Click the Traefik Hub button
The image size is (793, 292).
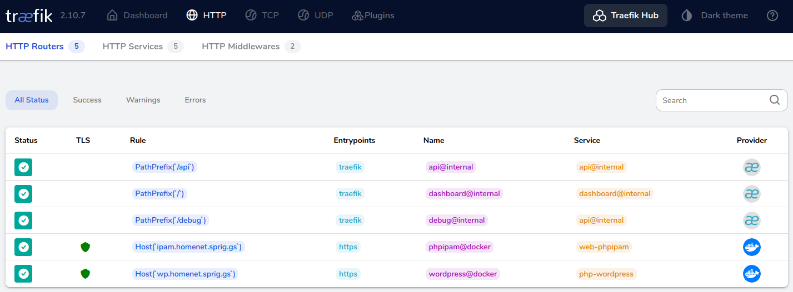(626, 16)
